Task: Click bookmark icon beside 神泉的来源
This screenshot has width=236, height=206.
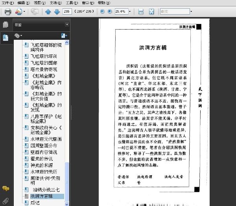Action: point(26,165)
